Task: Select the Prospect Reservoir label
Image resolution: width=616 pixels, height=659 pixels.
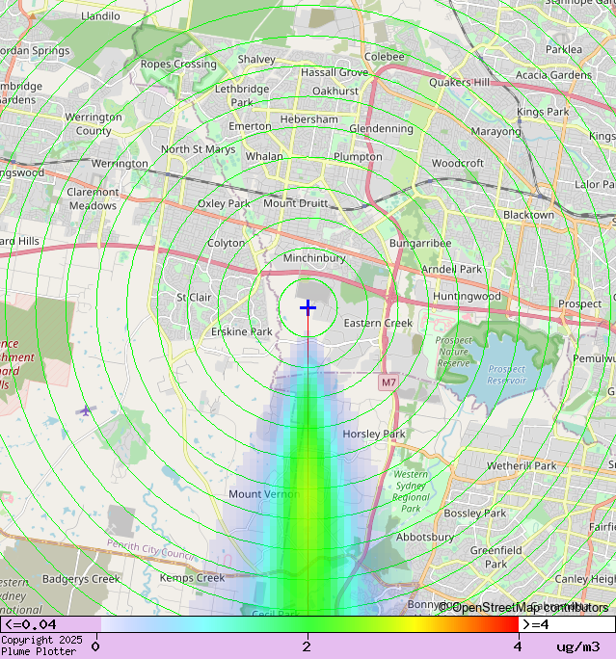Action: pyautogui.click(x=507, y=375)
